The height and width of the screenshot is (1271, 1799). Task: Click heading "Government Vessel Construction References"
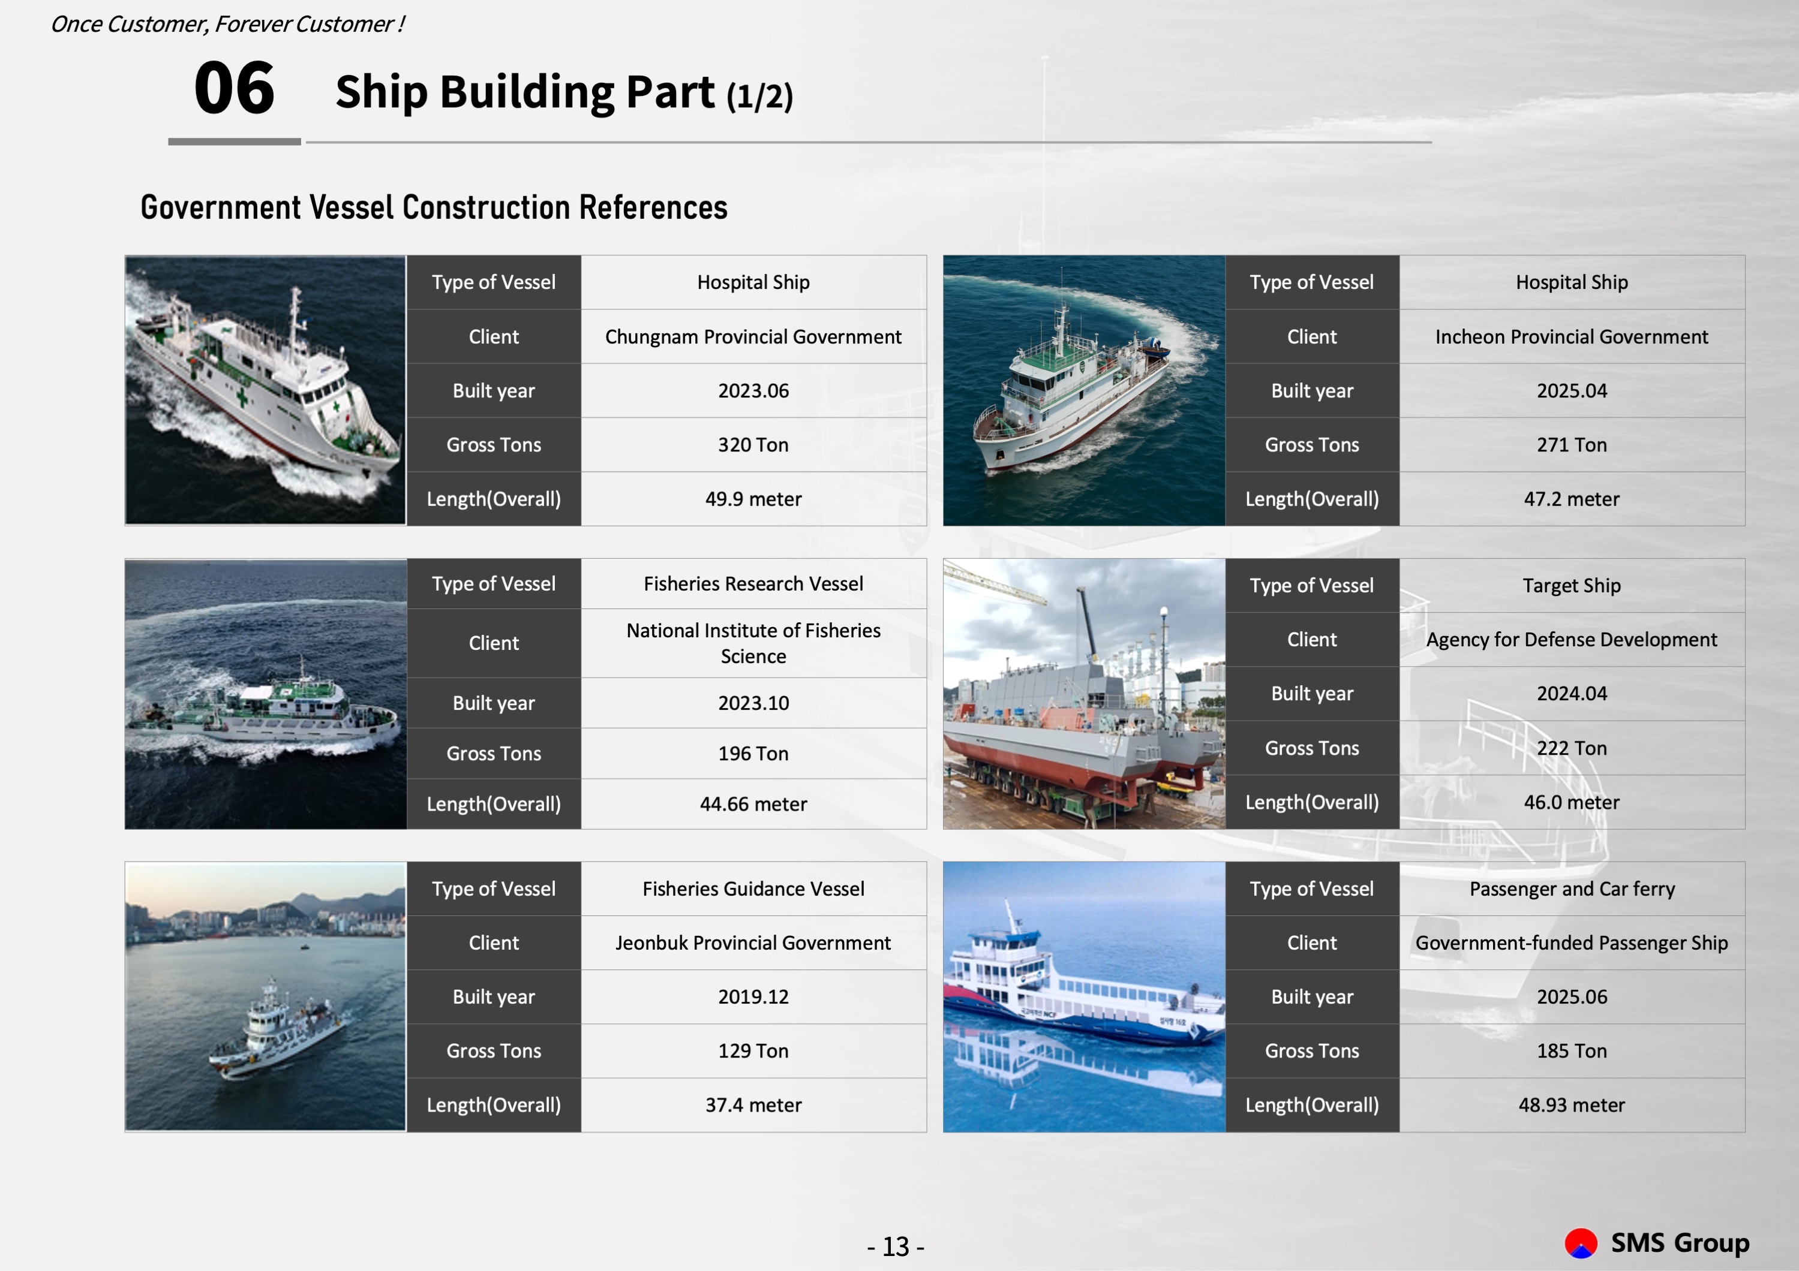pyautogui.click(x=434, y=207)
